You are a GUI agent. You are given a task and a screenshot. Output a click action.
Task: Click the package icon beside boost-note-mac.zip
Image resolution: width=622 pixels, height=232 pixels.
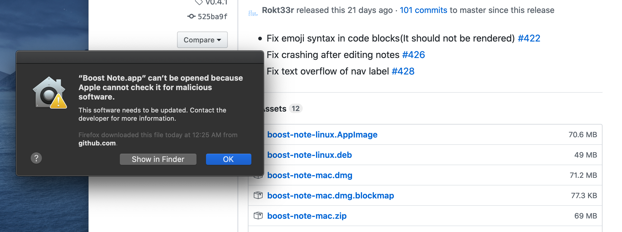point(258,216)
